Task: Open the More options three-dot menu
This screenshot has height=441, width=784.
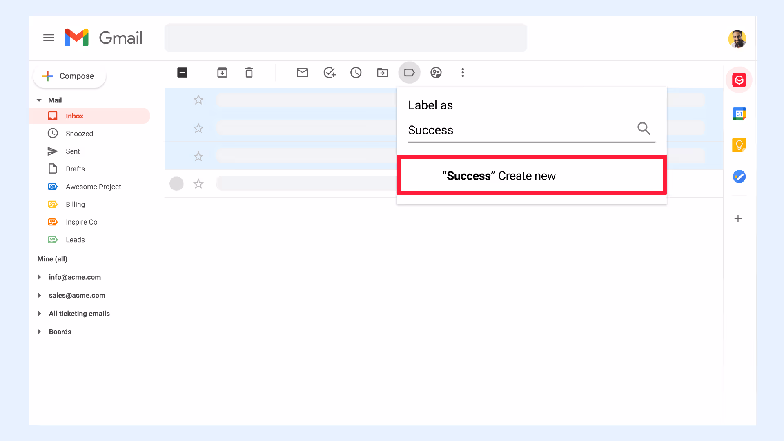Action: tap(463, 73)
